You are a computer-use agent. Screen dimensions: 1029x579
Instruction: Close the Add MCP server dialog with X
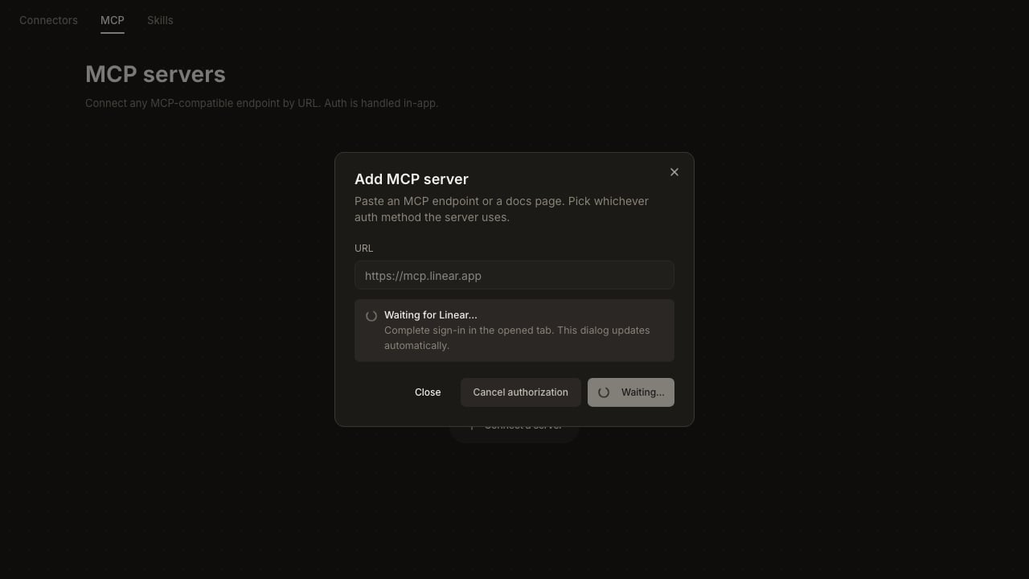pos(674,172)
